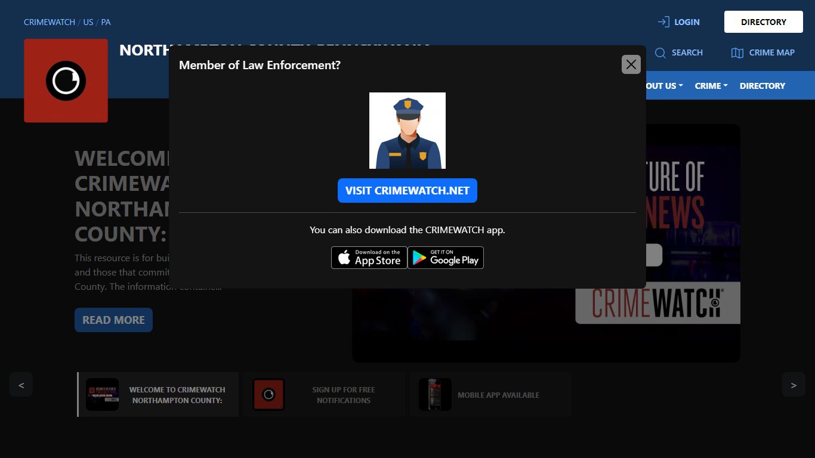Viewport: 815px width, 458px height.
Task: Go to the next carousel slide
Action: point(794,385)
